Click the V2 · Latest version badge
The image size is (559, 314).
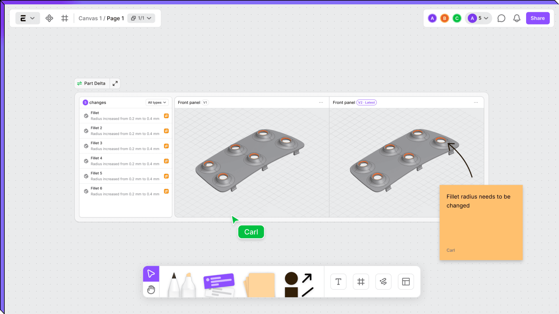(367, 103)
